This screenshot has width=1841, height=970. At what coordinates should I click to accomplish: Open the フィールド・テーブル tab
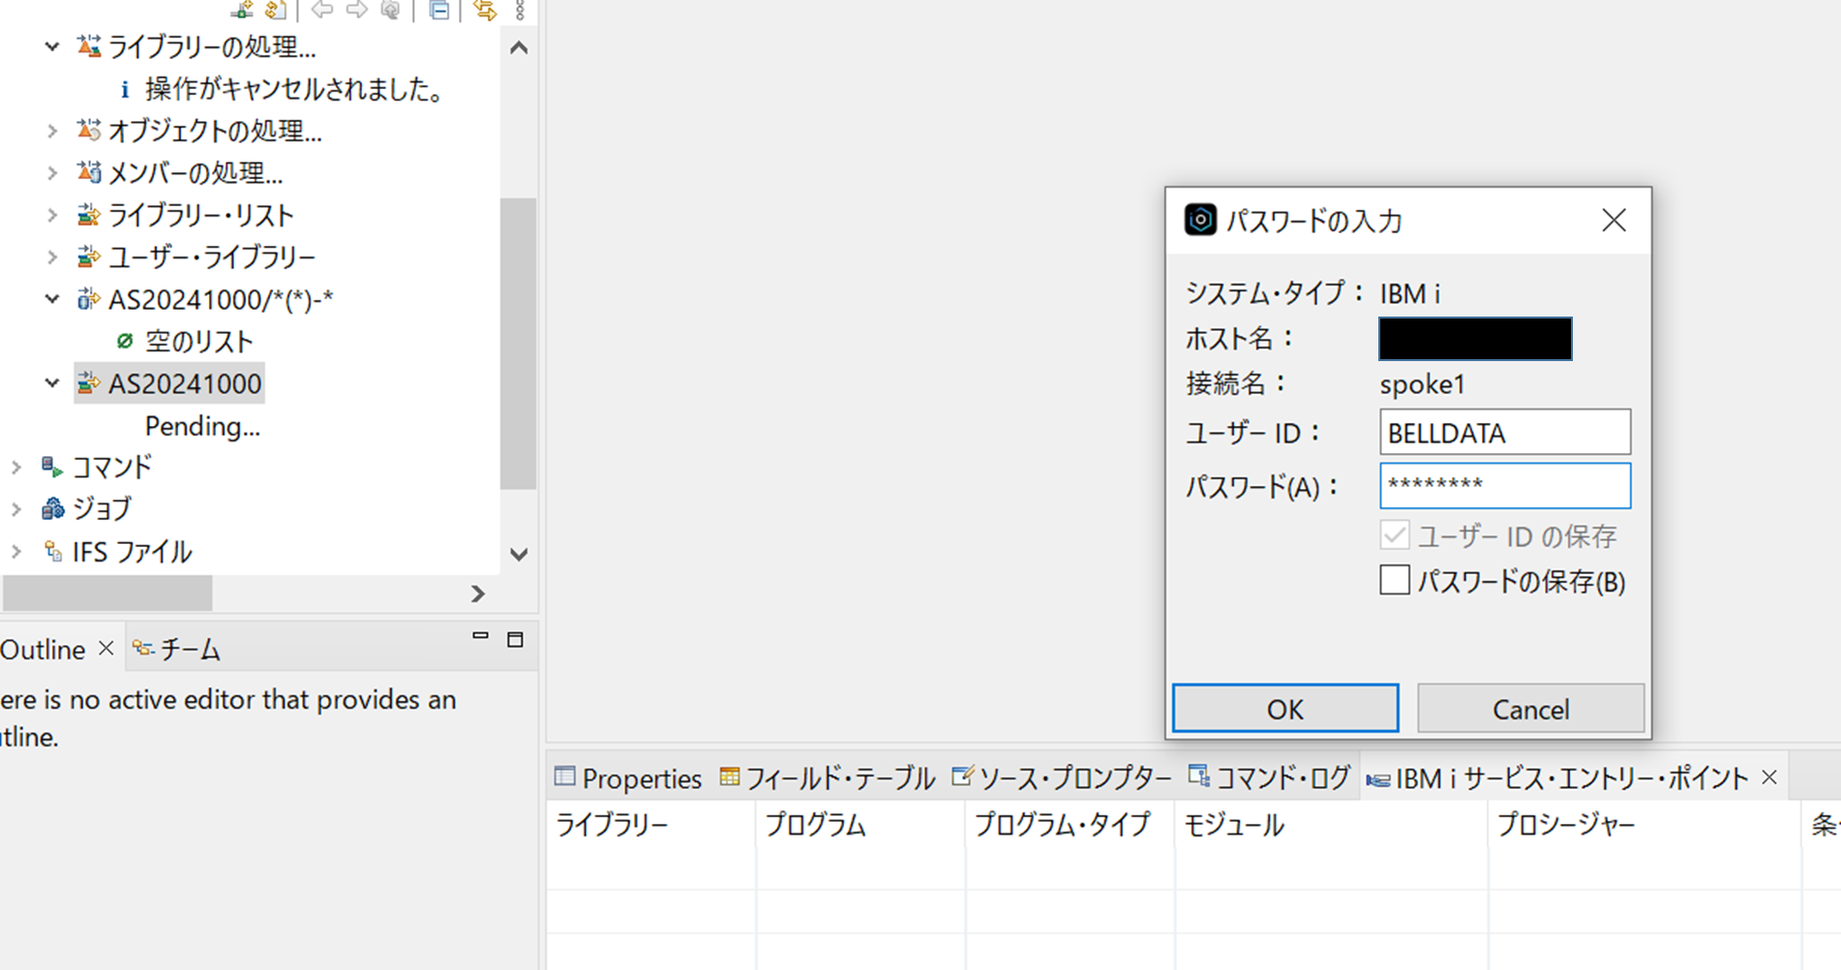pyautogui.click(x=828, y=778)
